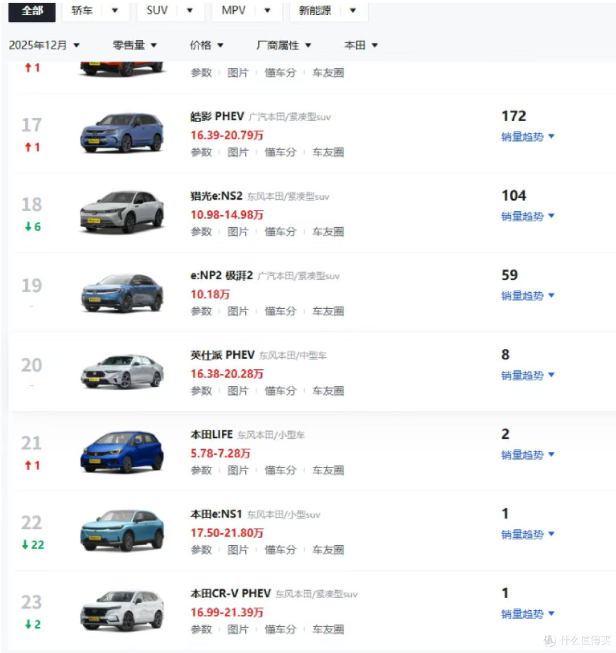Open the 价格 filter dropdown
This screenshot has height=653, width=616.
click(x=206, y=45)
